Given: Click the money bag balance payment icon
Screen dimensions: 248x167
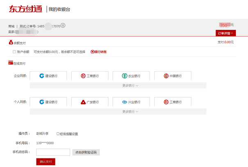Looking at the screenshot, I should point(11,42).
